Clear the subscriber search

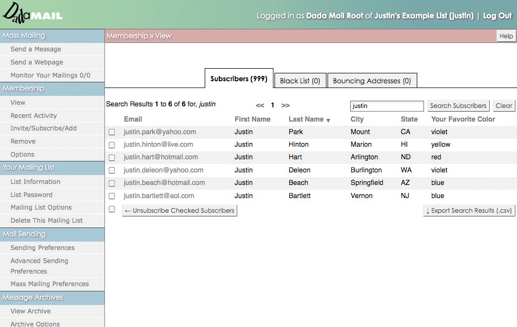504,106
